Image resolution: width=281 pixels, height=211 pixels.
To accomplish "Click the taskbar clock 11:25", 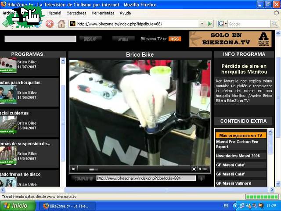I will point(271,206).
